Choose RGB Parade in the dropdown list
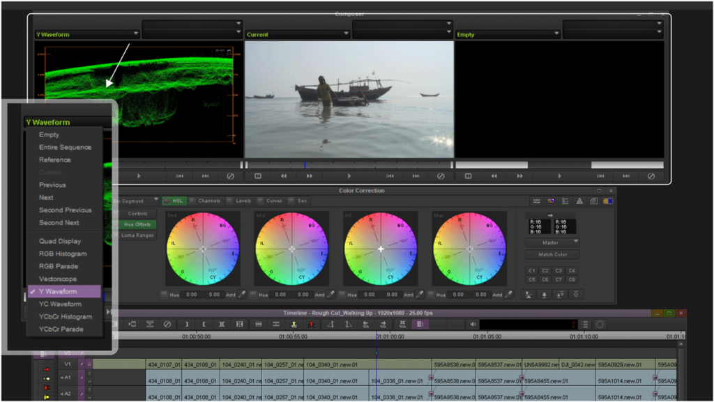The width and height of the screenshot is (714, 402). click(58, 266)
